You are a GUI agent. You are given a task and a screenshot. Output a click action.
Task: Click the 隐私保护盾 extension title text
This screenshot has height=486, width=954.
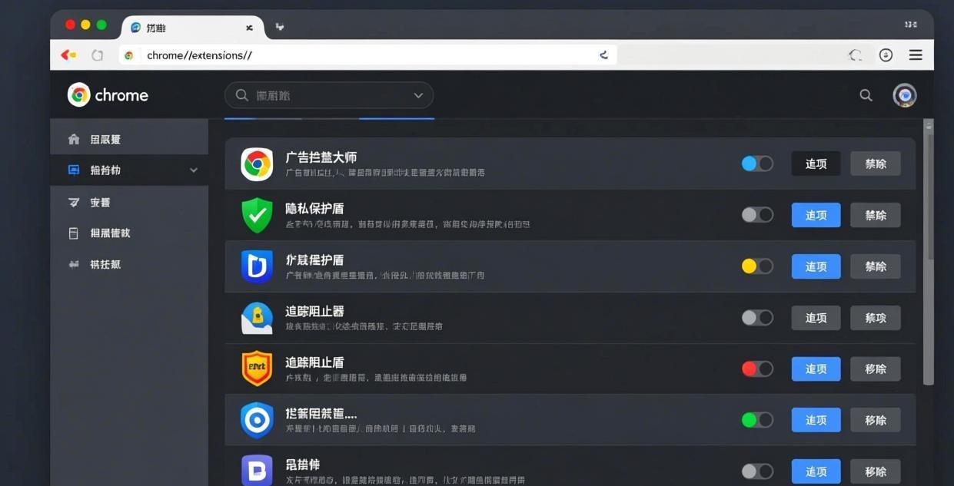pyautogui.click(x=314, y=208)
